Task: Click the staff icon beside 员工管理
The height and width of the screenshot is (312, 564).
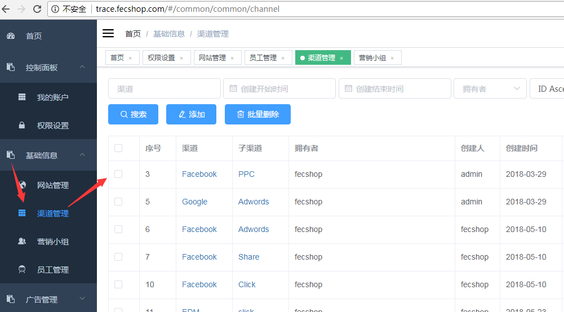Action: pyautogui.click(x=22, y=269)
